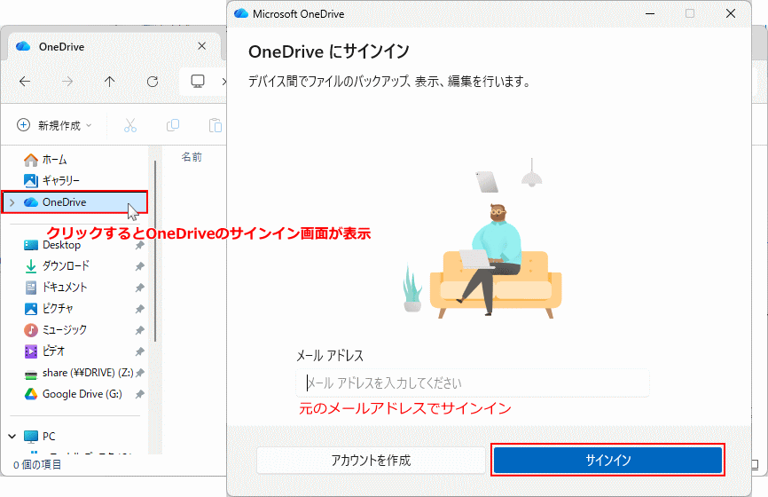Click pin icon next to ビデオ
Image resolution: width=768 pixels, height=497 pixels.
click(139, 351)
